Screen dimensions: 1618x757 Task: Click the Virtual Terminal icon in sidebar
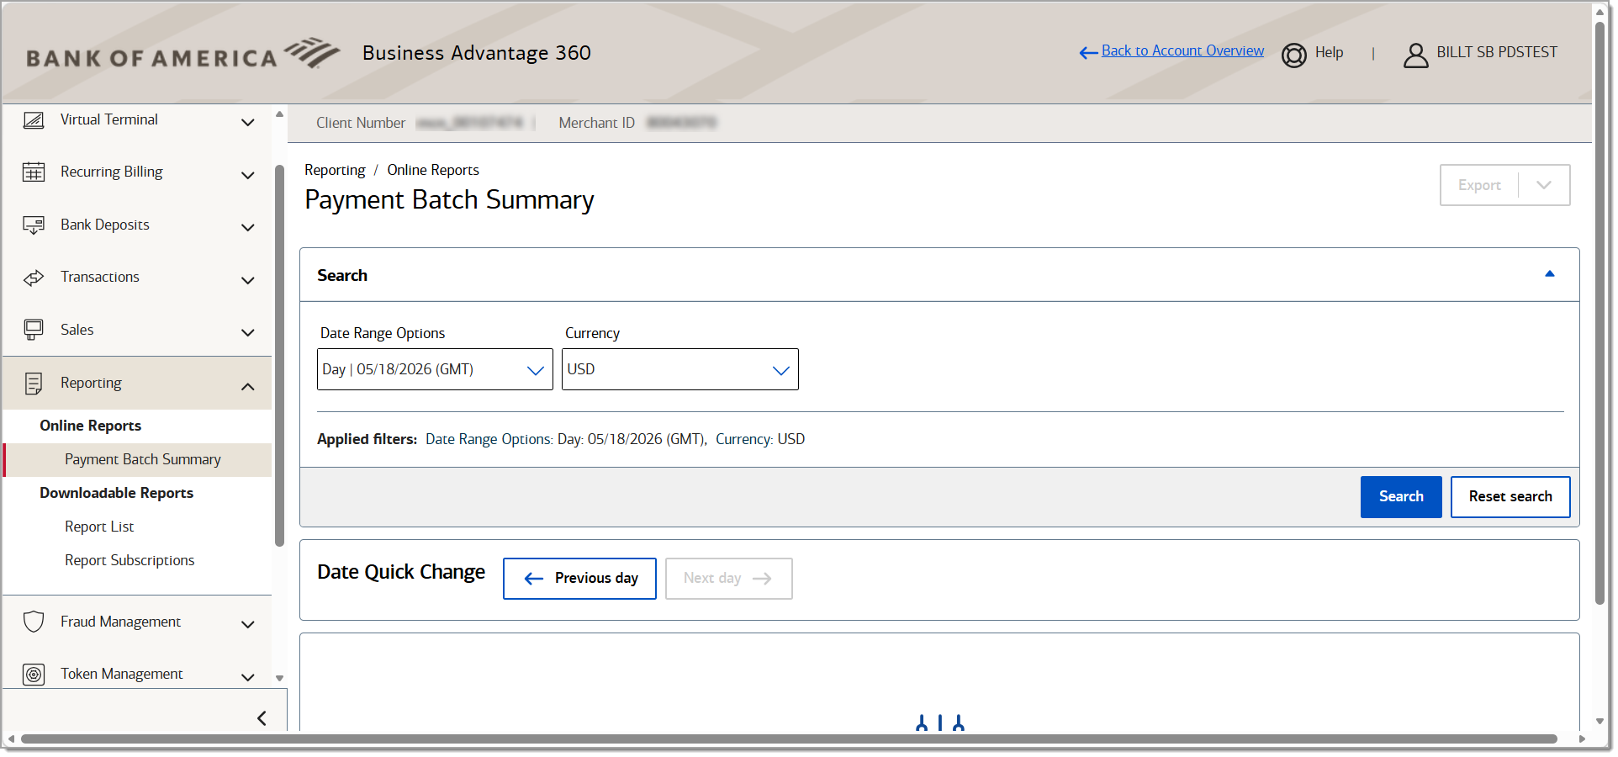[34, 120]
